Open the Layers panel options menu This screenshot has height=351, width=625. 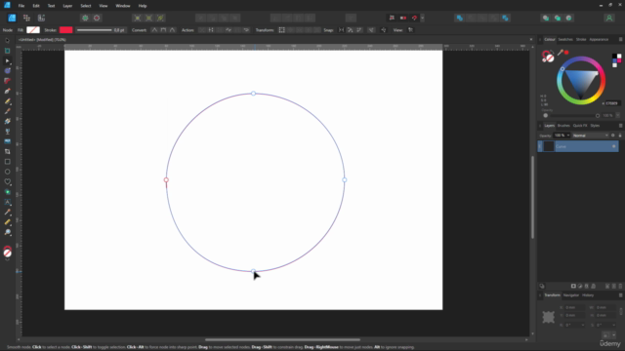(621, 126)
